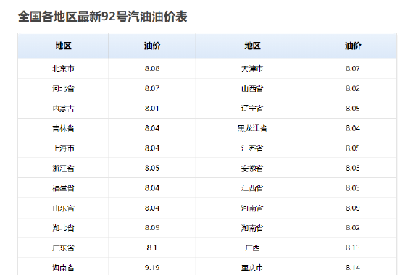Viewport: 413px width, 275px height.
Task: Click the 9.19 price for 海南省
Action: 152,268
